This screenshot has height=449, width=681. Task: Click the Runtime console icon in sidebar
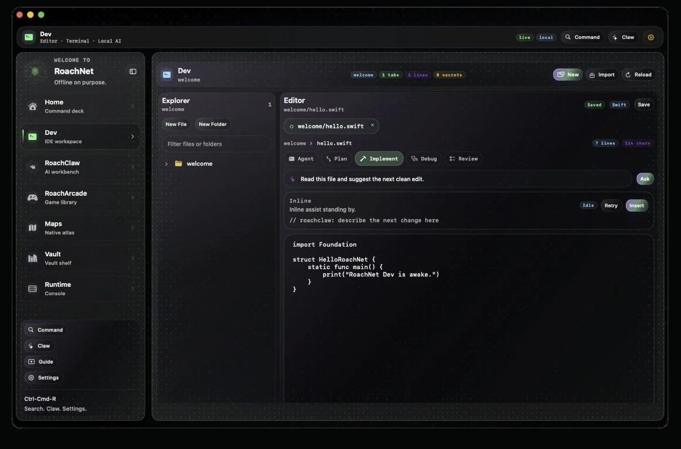pos(33,289)
